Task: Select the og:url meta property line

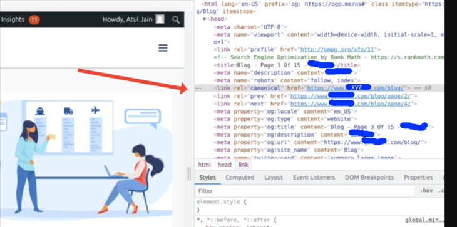Action: (321, 142)
